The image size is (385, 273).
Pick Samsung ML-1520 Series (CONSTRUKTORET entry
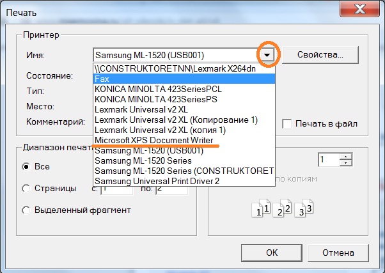point(184,171)
